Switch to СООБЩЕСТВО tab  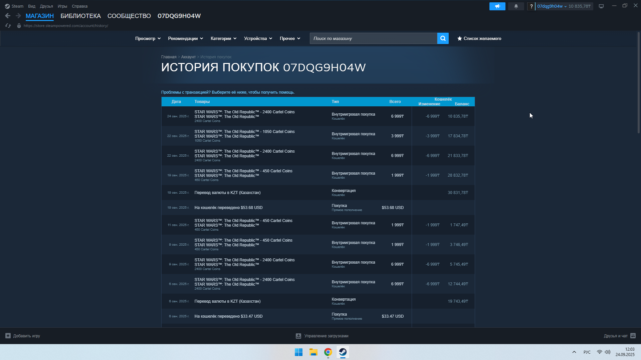[129, 16]
